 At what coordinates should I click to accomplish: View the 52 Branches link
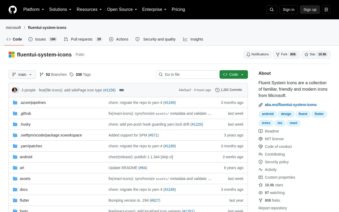pos(53,74)
